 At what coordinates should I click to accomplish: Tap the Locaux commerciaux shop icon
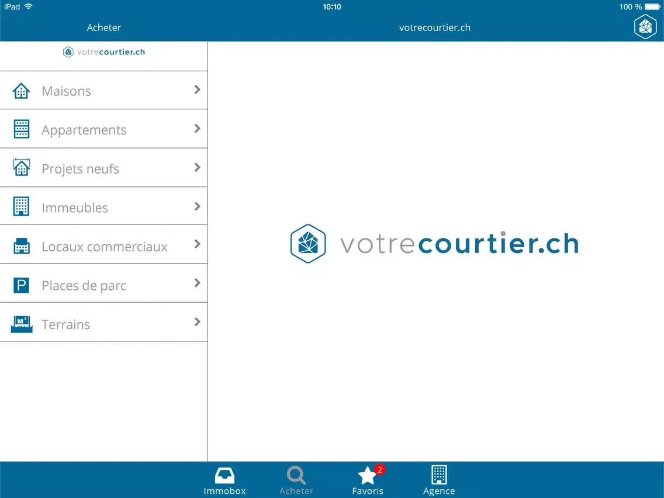21,245
